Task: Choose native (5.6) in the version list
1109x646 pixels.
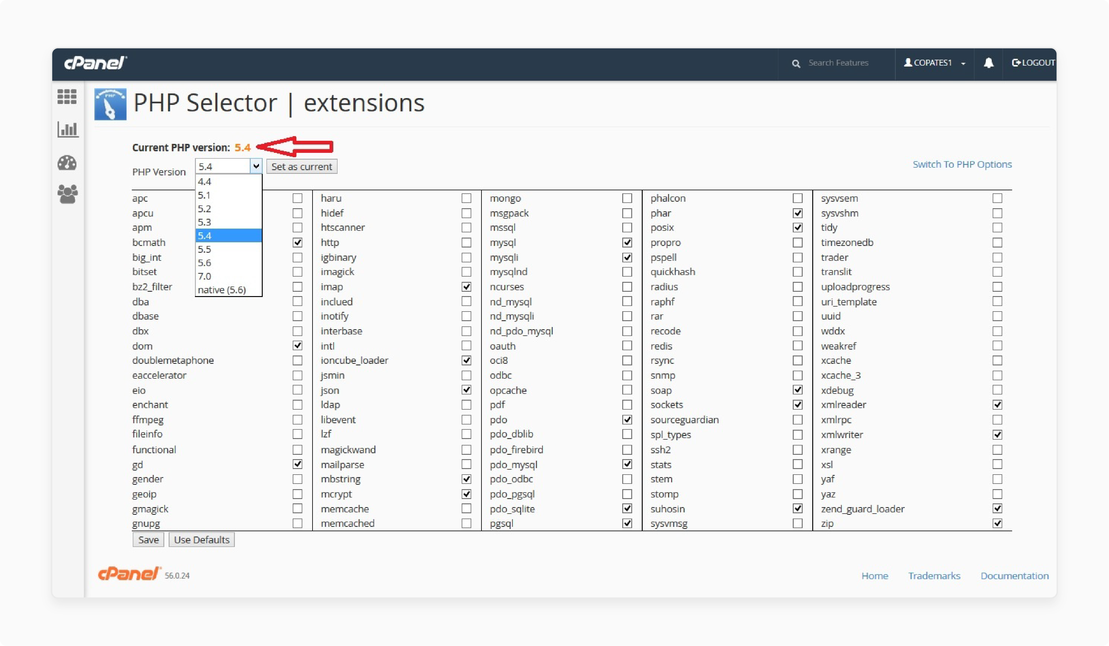Action: tap(228, 290)
